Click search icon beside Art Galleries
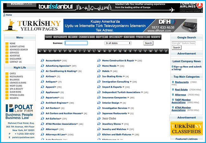The height and width of the screenshot is (143, 206). click(42, 119)
